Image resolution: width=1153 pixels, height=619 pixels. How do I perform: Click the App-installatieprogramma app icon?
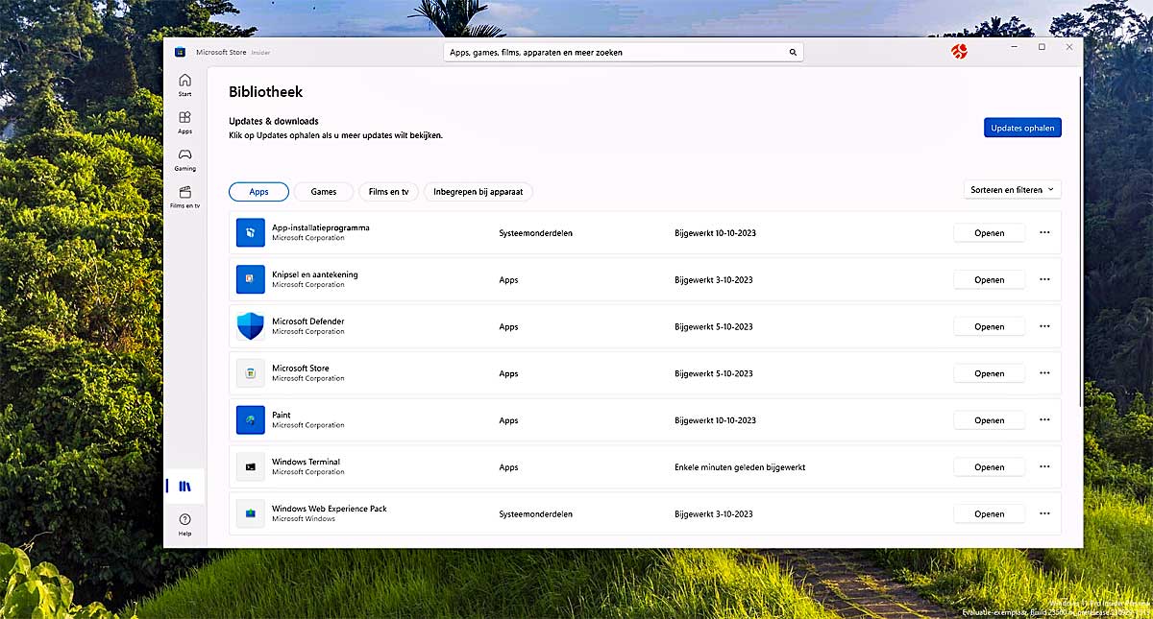[x=250, y=232]
